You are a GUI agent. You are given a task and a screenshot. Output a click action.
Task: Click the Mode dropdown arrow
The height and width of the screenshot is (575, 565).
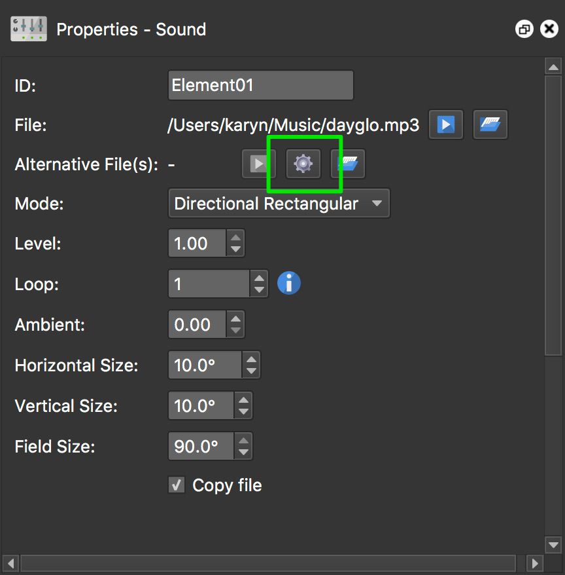[377, 203]
